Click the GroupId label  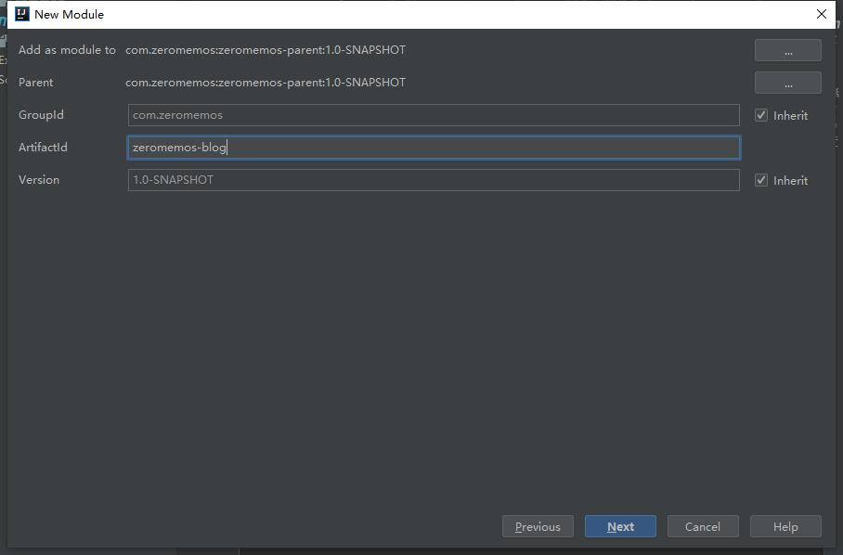pos(41,115)
